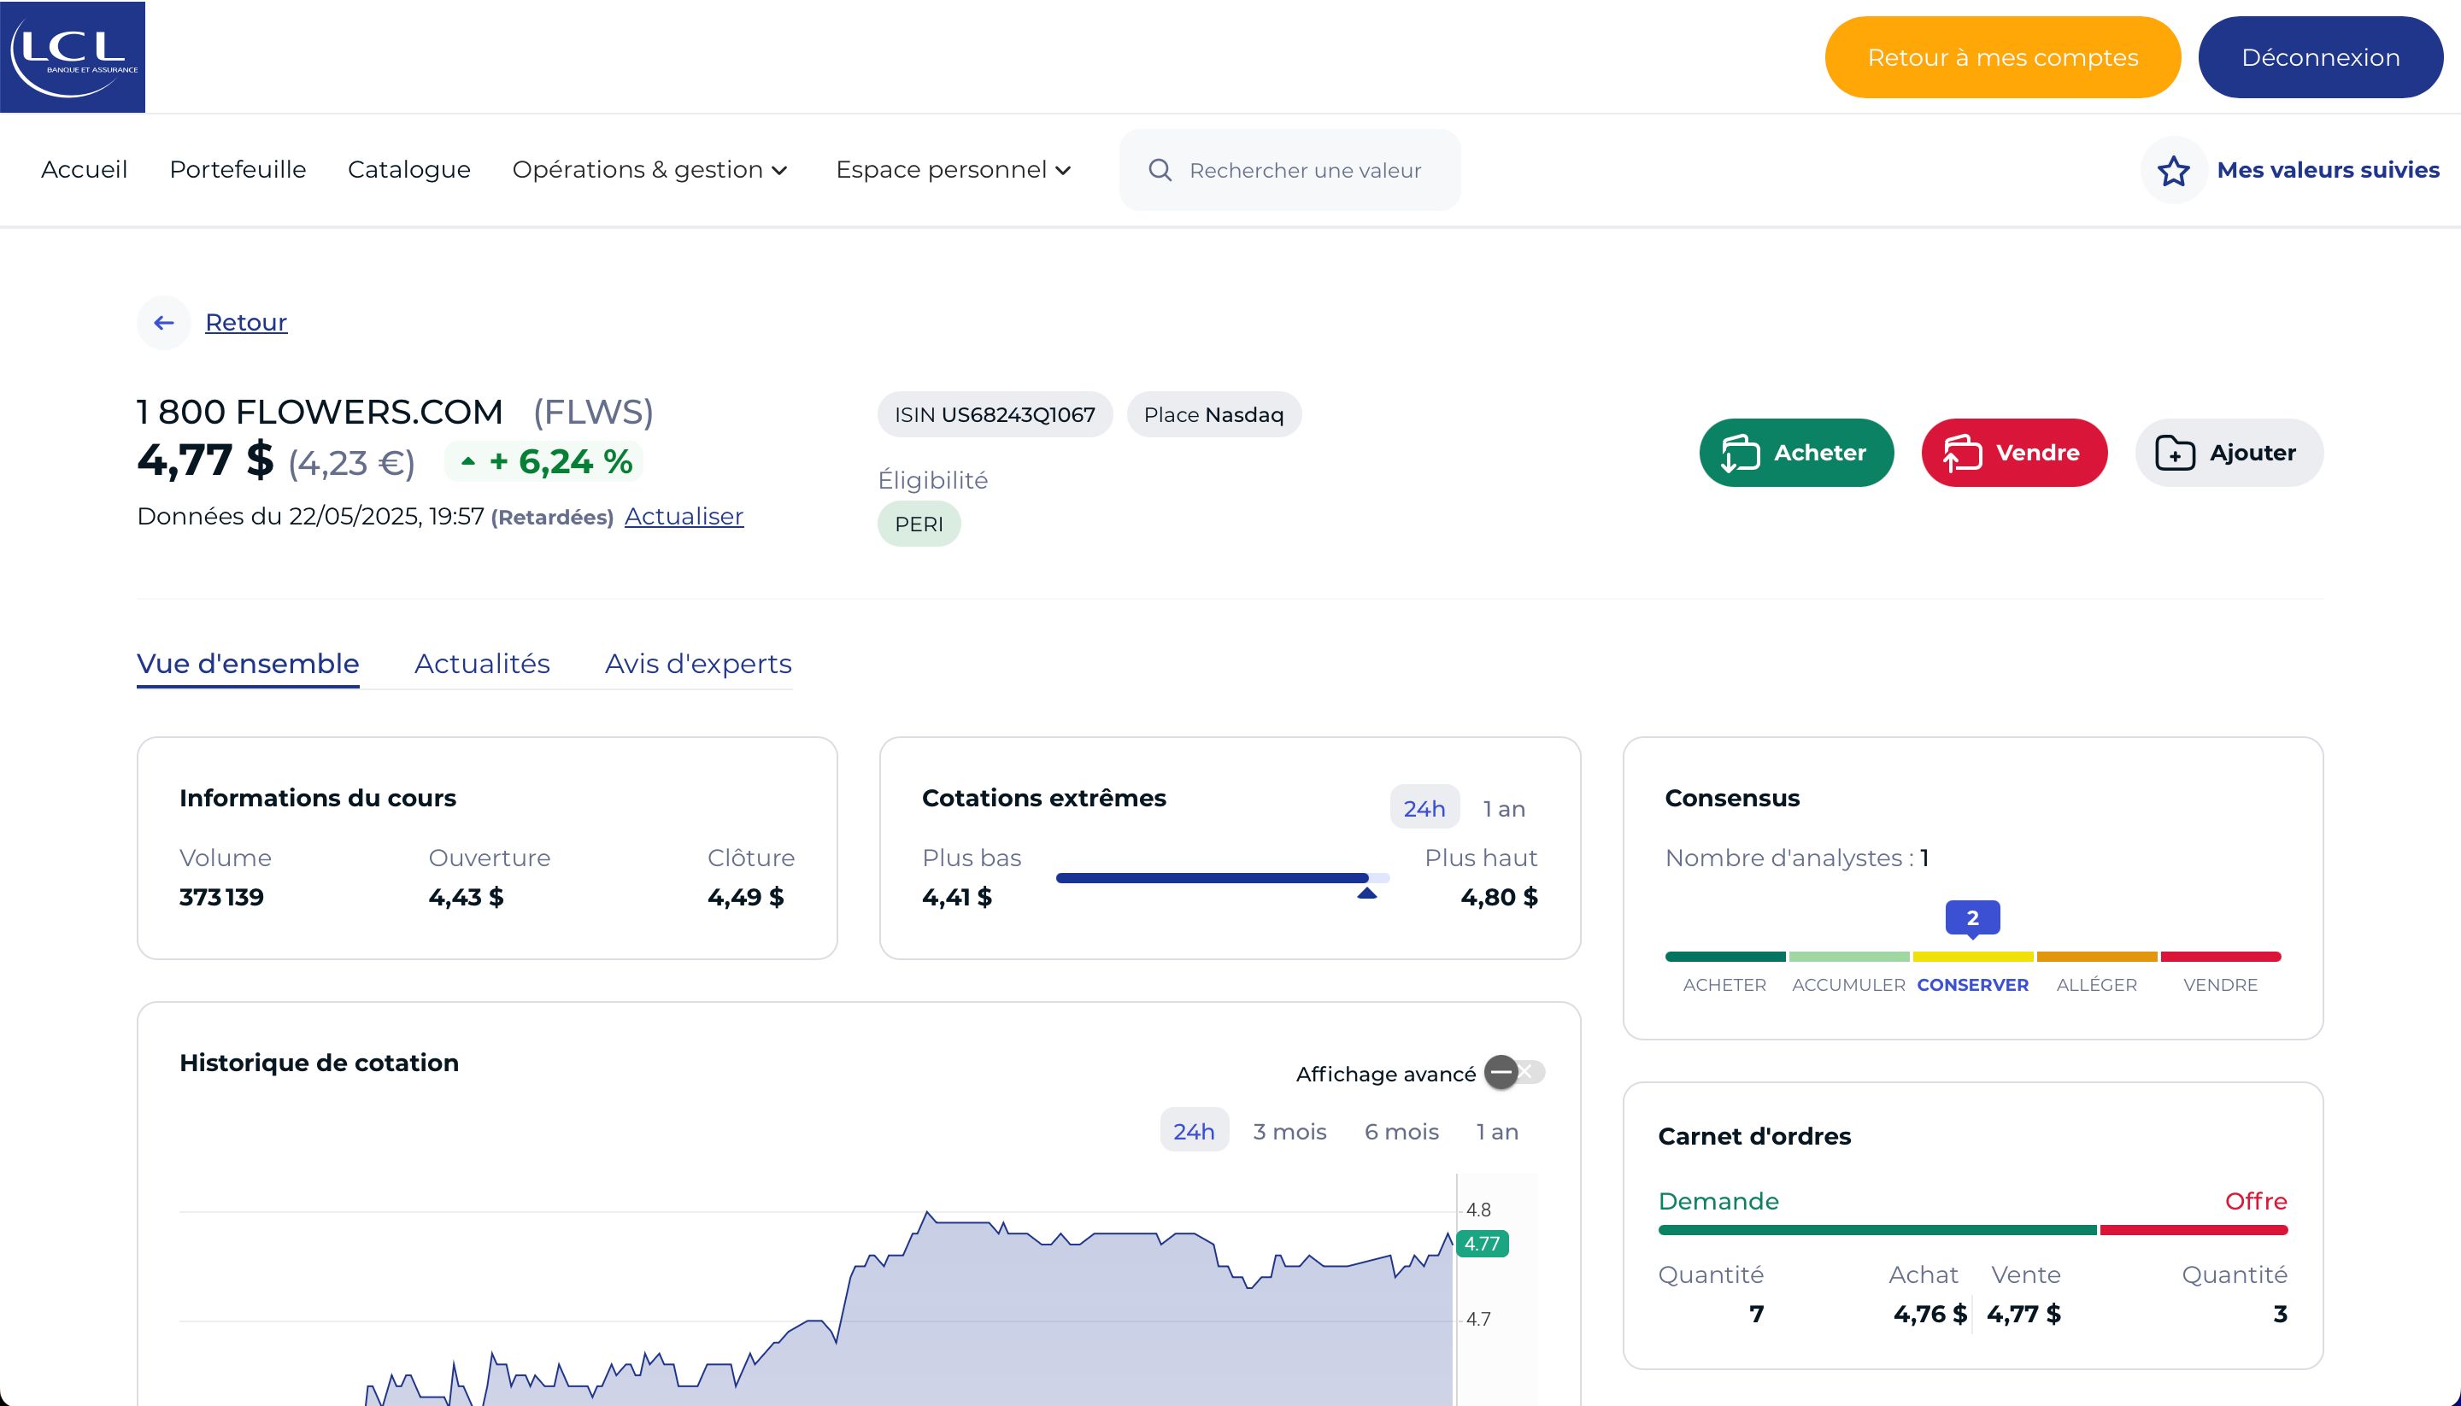
Task: Select 24h in Cotations extrêmes
Action: (x=1424, y=808)
